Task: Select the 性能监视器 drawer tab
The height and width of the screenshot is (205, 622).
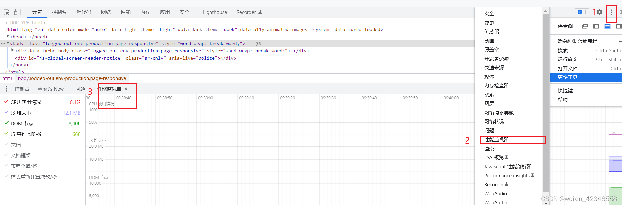Action: click(110, 89)
